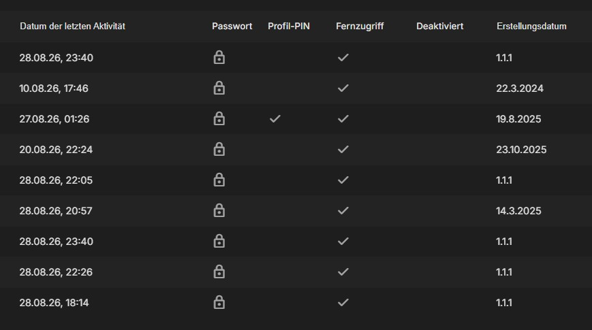Sort by Datum der letzten Aktivität column
The width and height of the screenshot is (592, 330).
[72, 26]
